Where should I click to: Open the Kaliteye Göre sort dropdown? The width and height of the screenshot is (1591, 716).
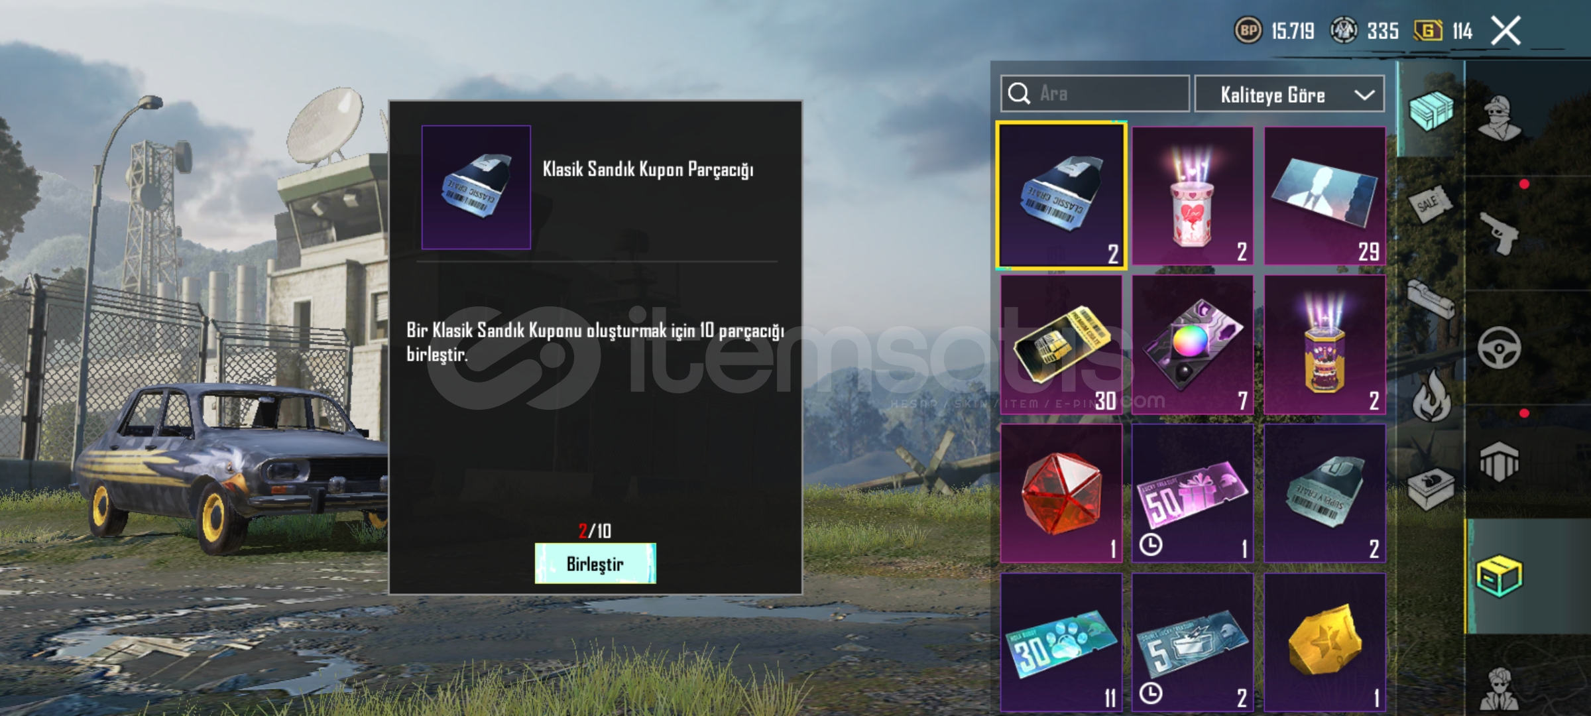[x=1289, y=94]
